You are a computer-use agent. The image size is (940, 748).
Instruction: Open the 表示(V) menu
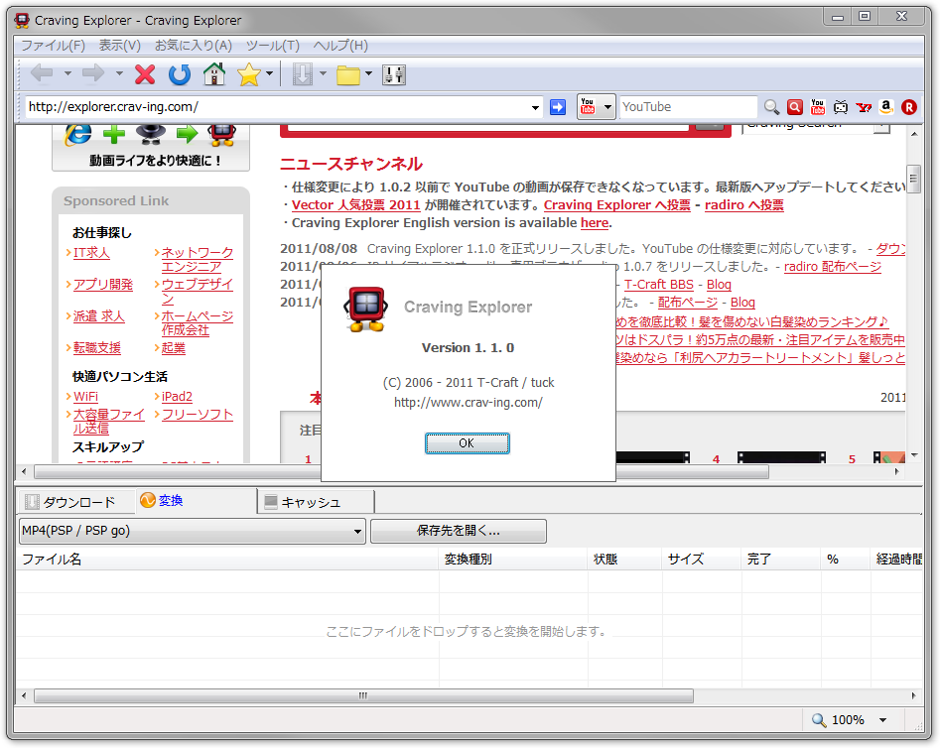120,46
